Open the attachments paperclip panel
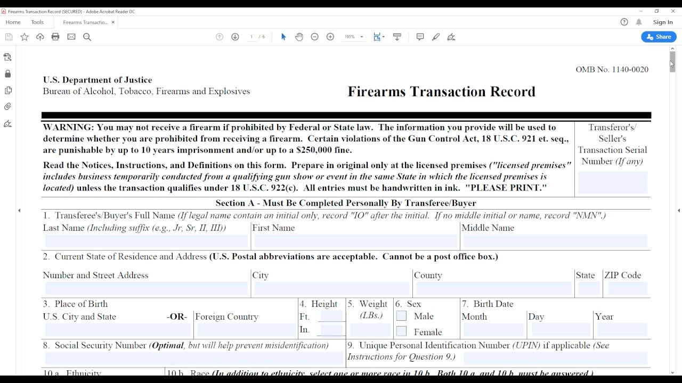The image size is (682, 383). 7,106
